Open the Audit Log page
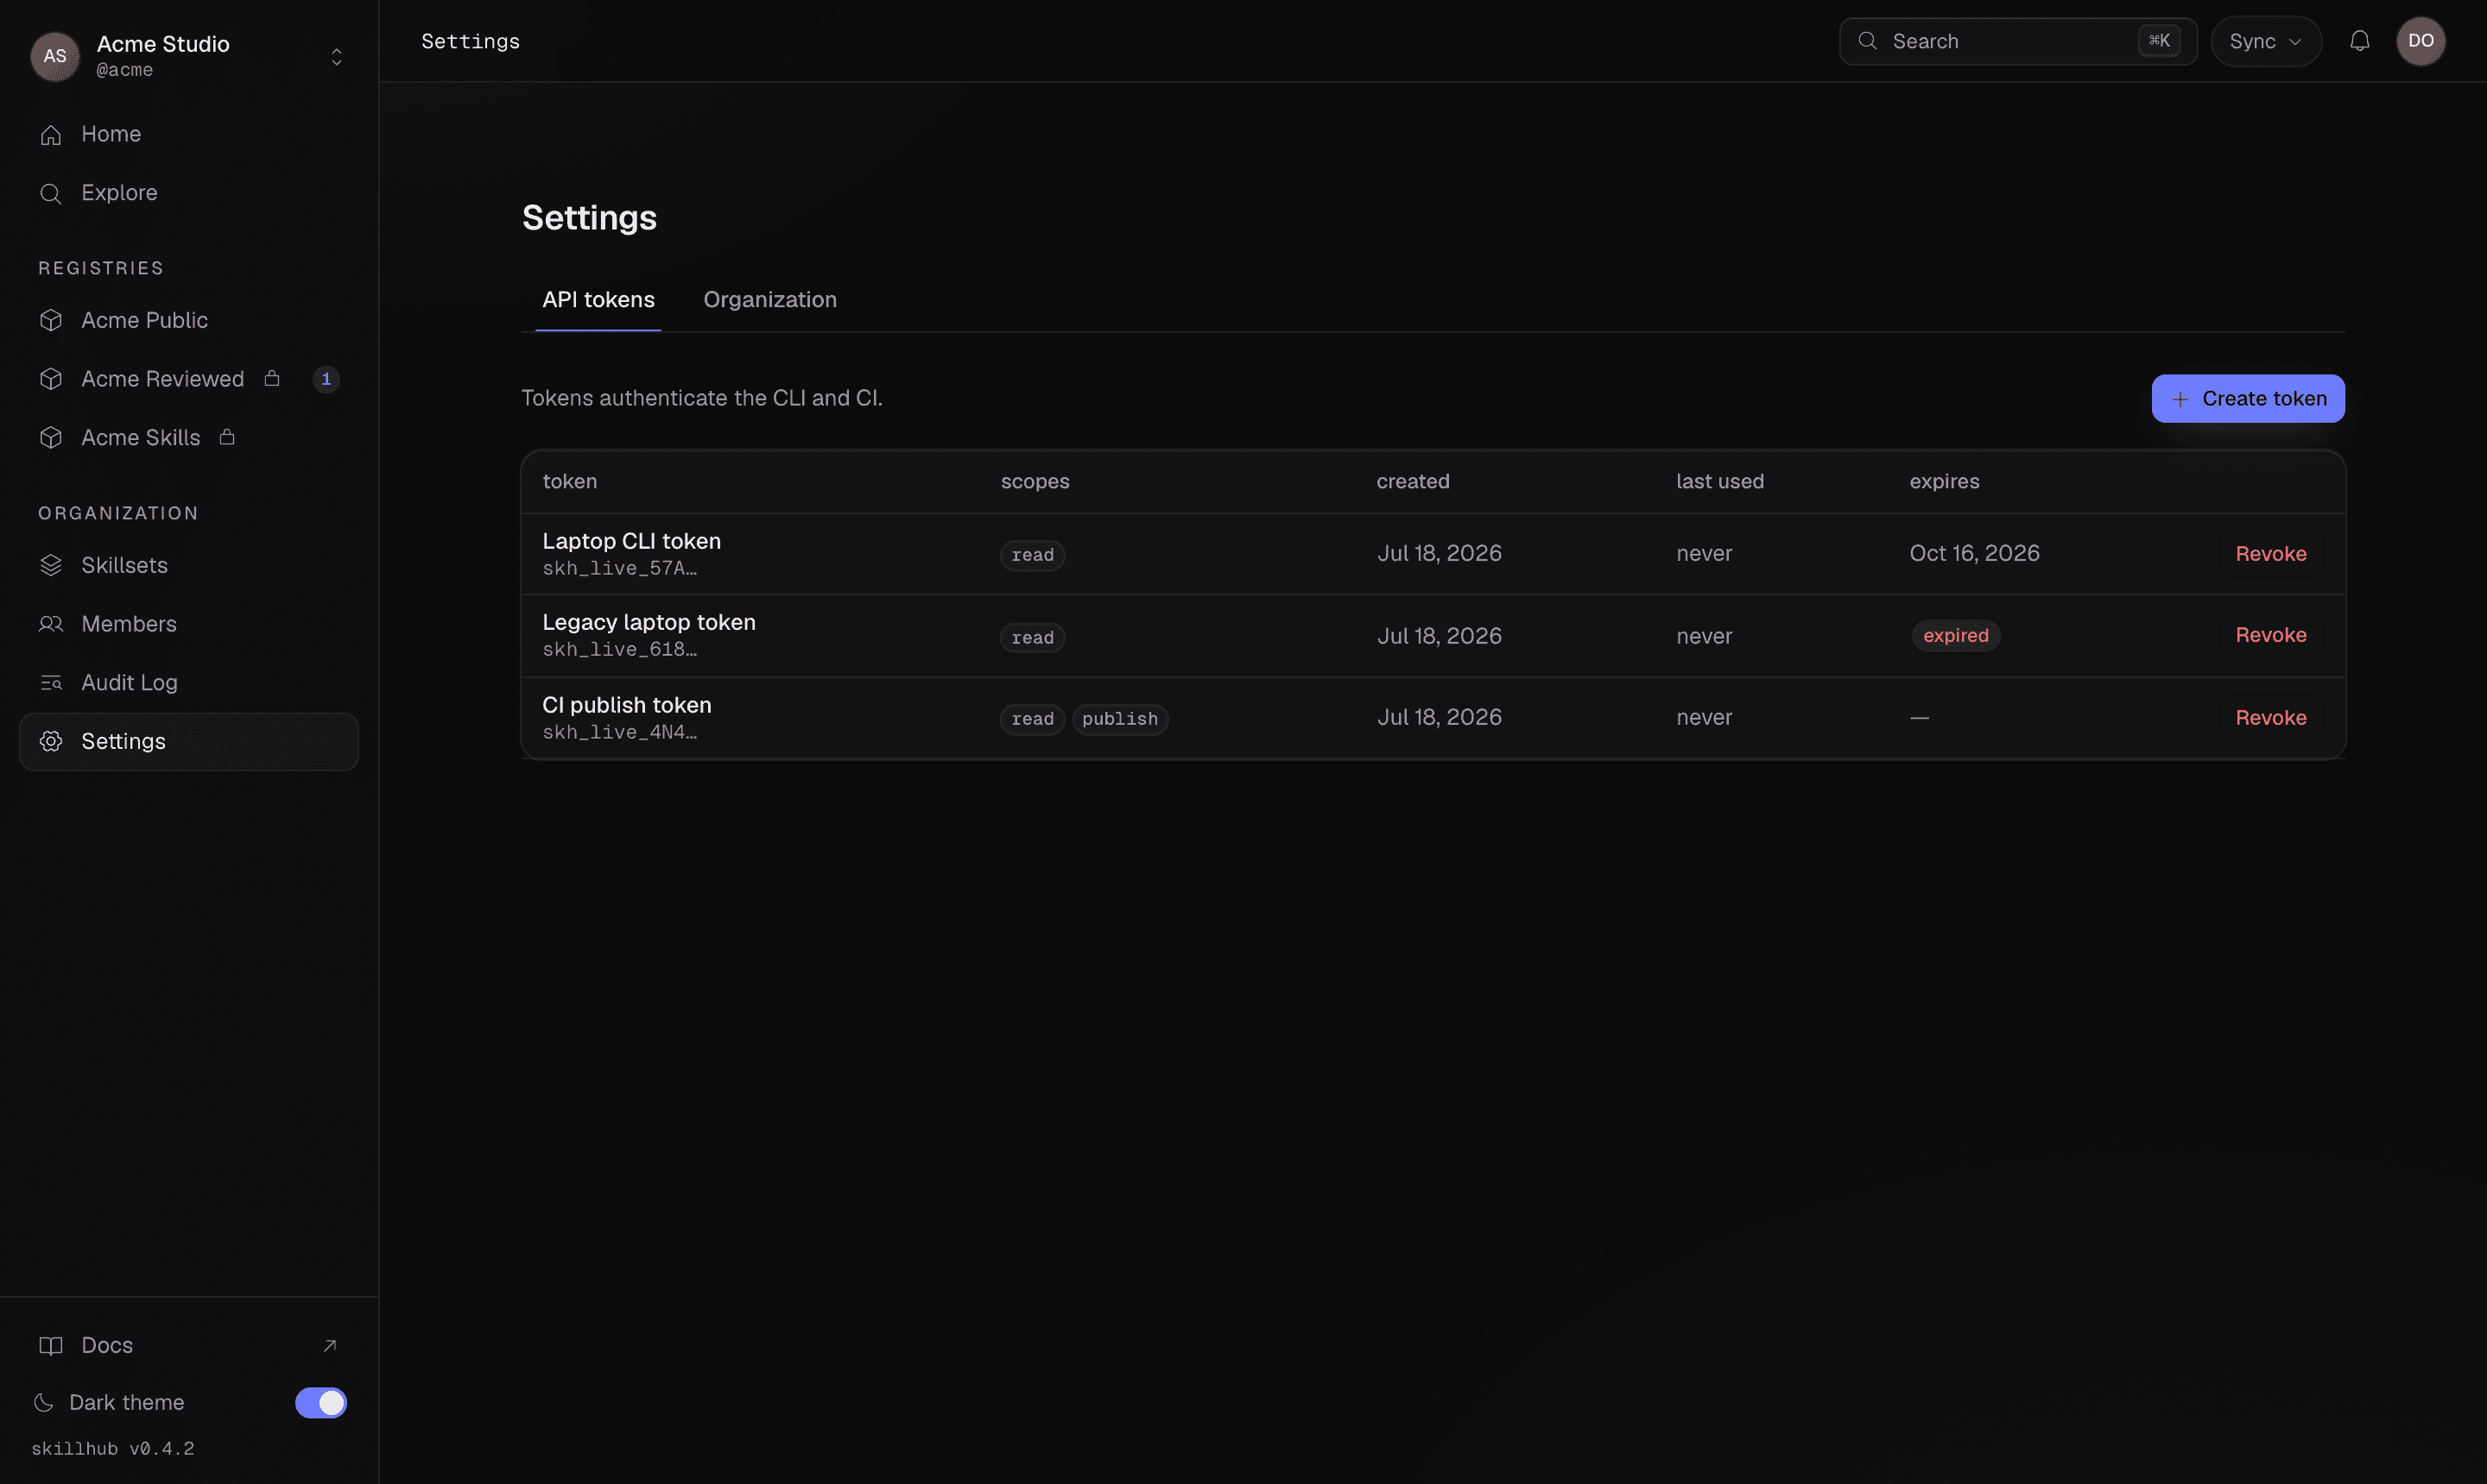2487x1484 pixels. pos(189,683)
